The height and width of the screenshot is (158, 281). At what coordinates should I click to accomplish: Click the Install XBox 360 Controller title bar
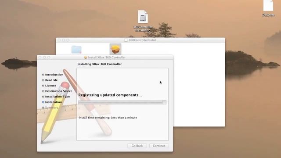coord(105,57)
